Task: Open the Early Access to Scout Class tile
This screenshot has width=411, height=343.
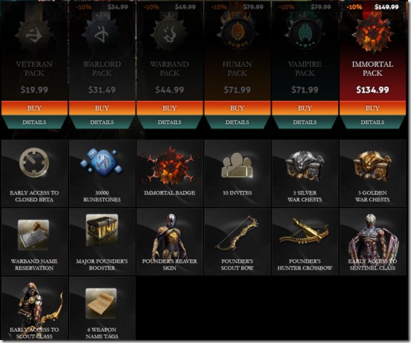Action: 34,308
